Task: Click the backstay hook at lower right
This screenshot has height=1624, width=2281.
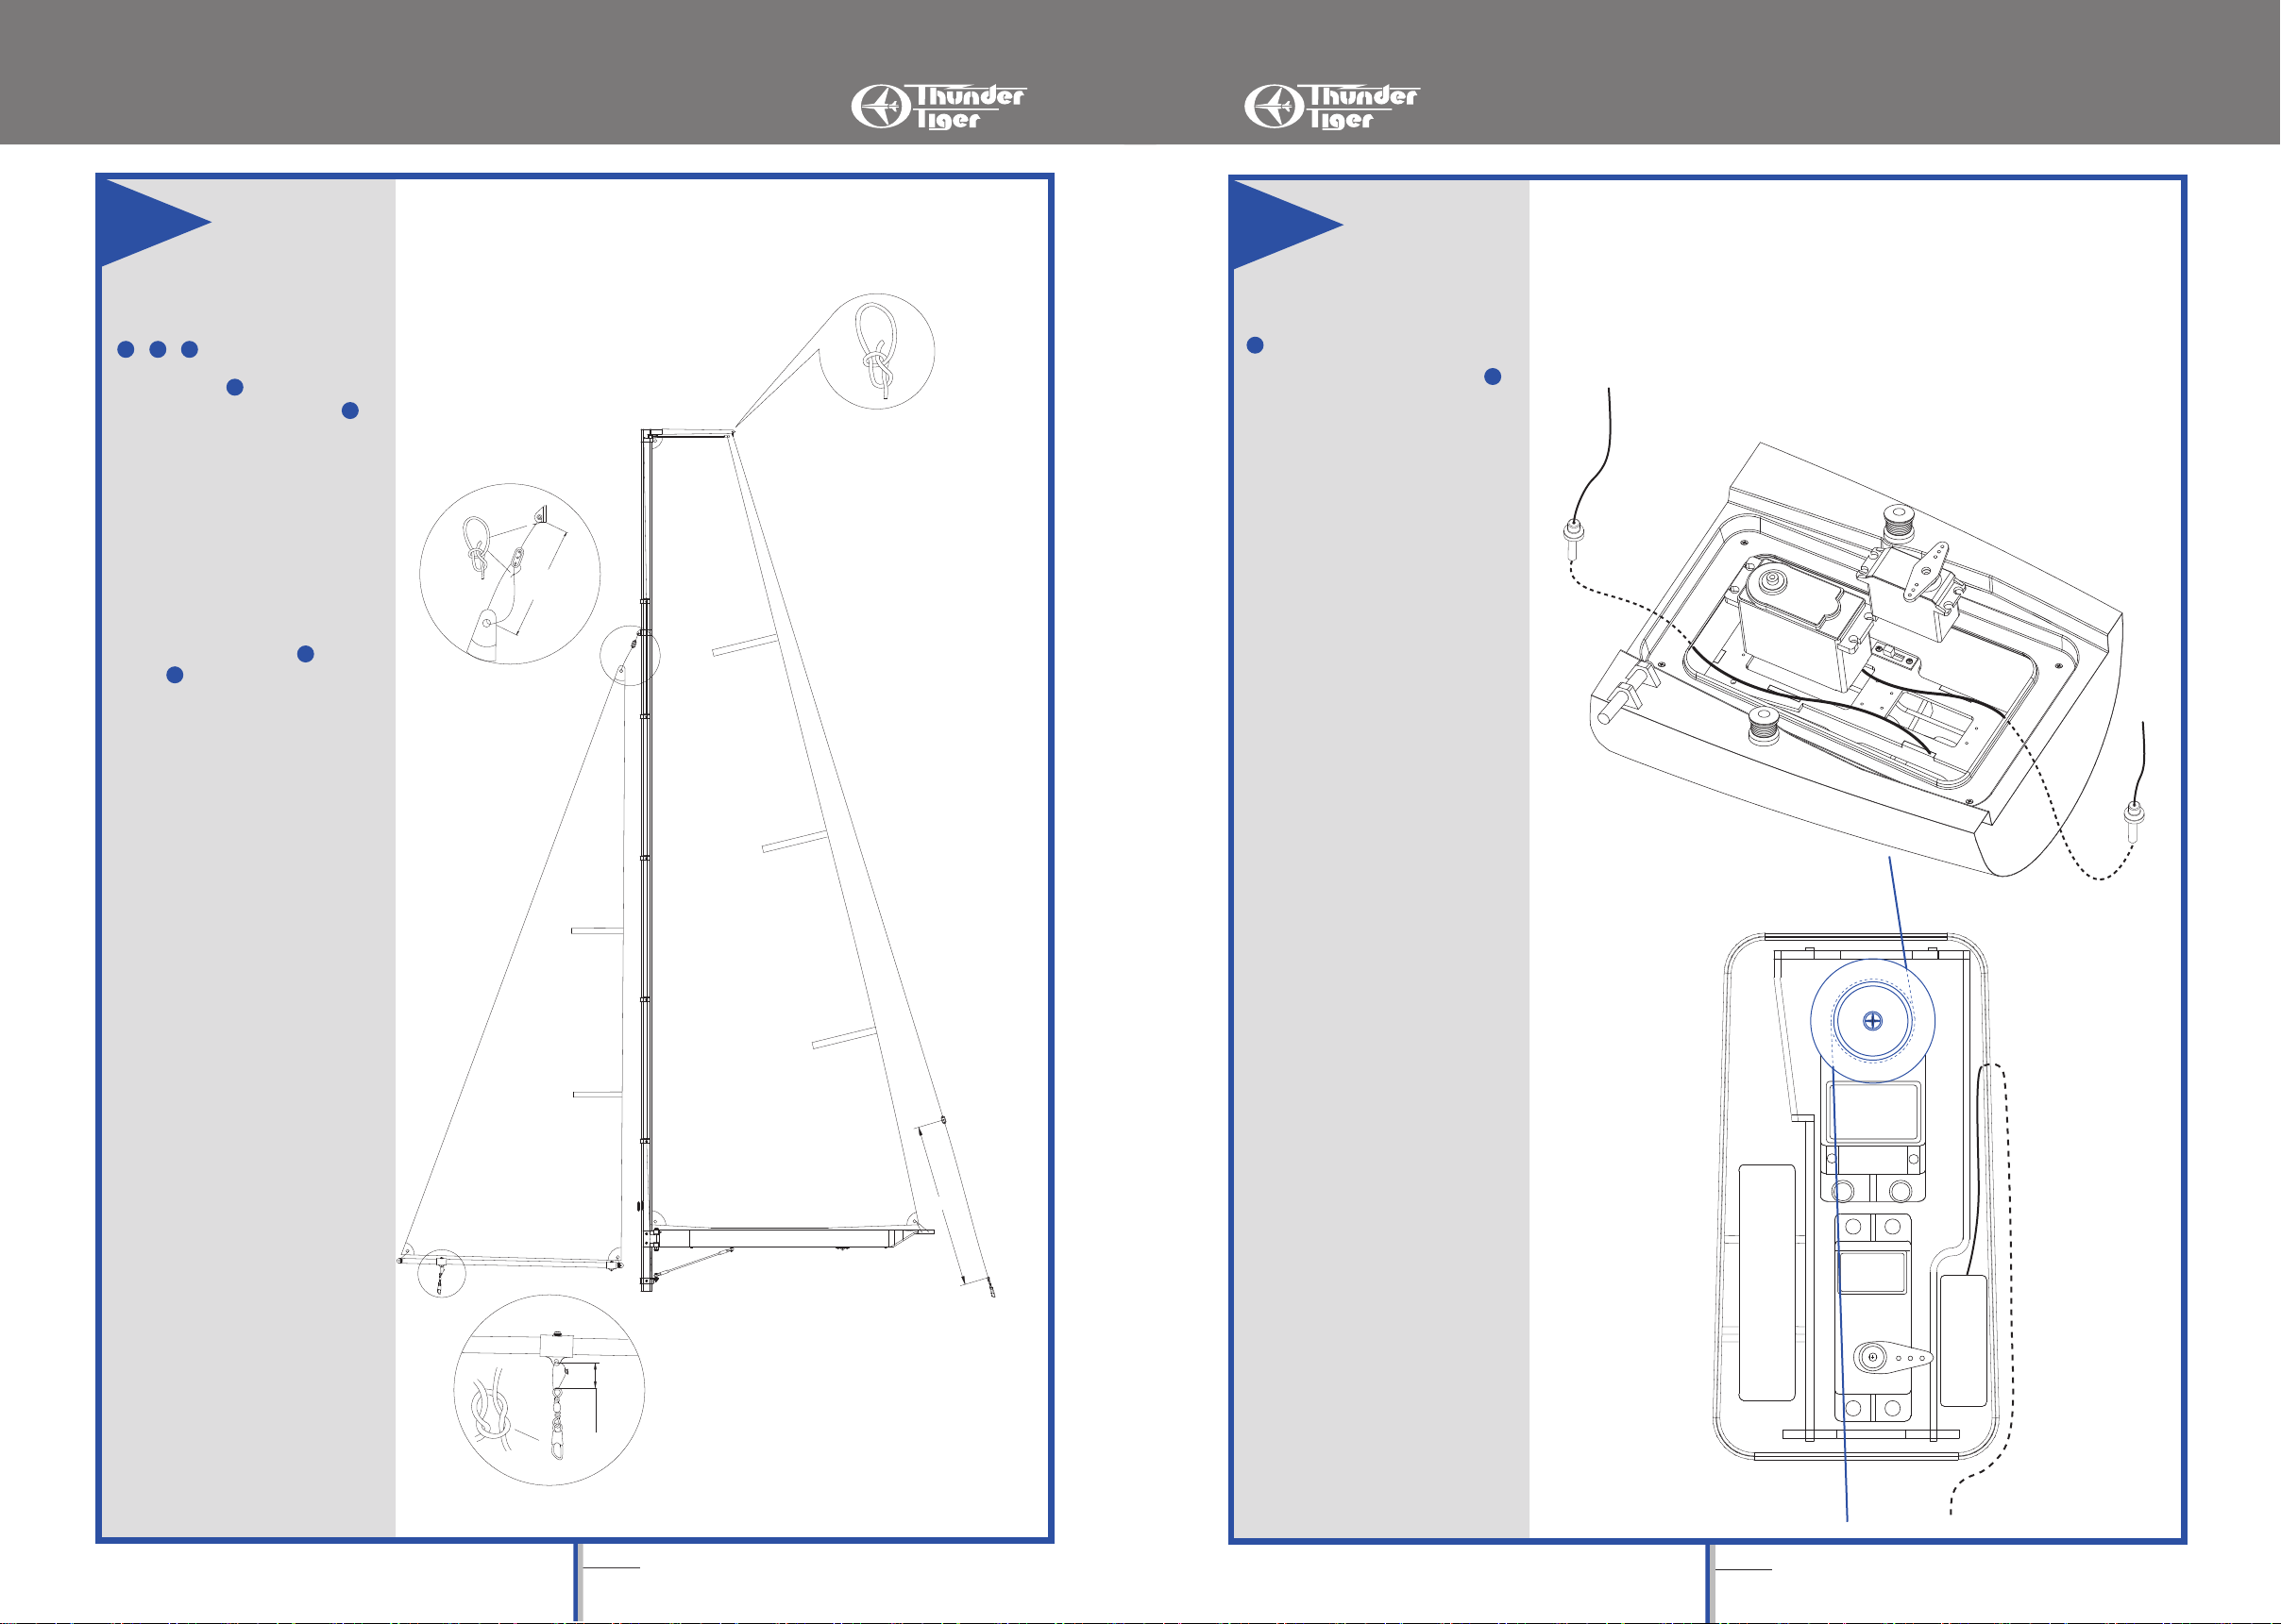Action: [x=991, y=1288]
